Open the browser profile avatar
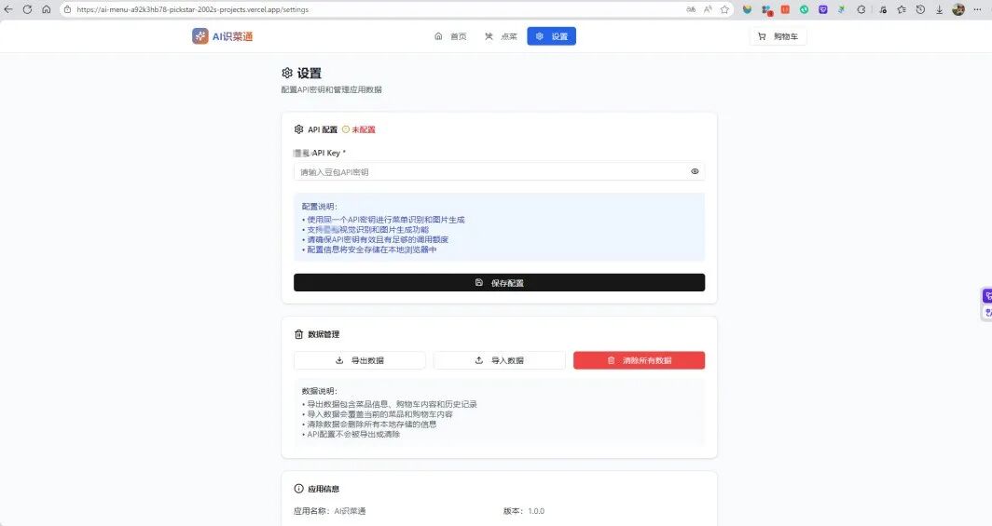 pos(958,9)
